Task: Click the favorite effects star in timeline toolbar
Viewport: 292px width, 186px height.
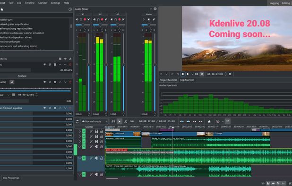Action: [209, 121]
